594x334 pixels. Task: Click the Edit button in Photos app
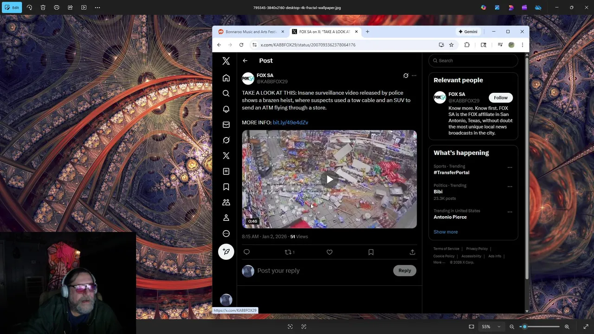pyautogui.click(x=12, y=7)
